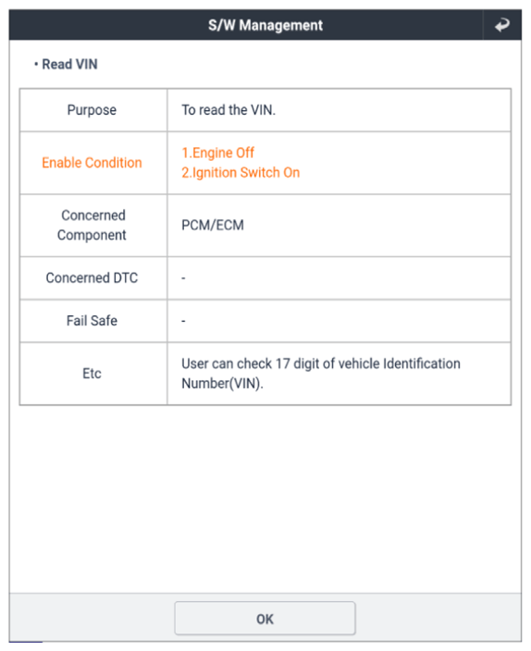Select the Concerned Component label
This screenshot has width=531, height=651.
(92, 225)
